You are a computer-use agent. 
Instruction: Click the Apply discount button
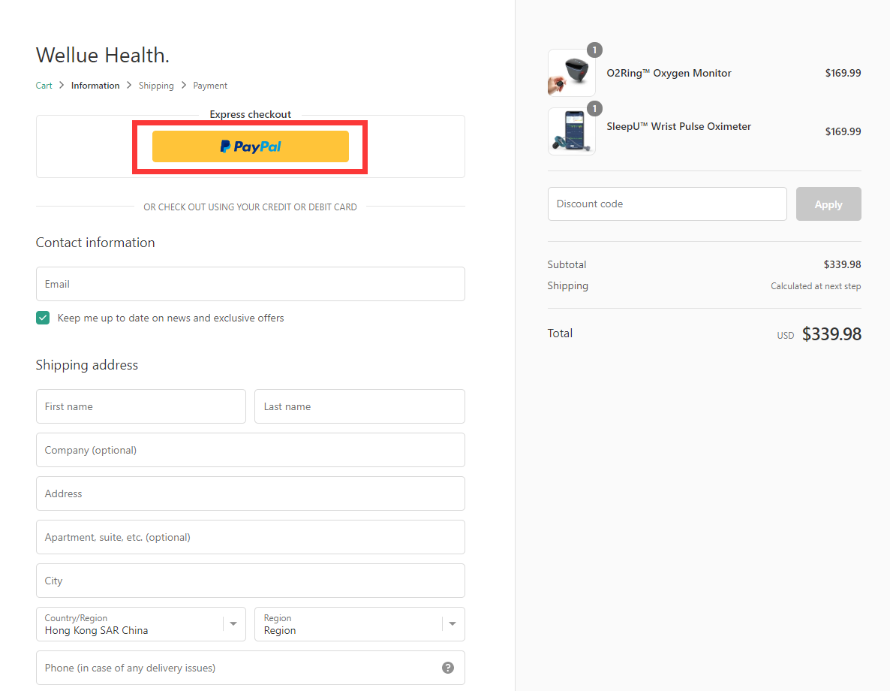tap(828, 204)
